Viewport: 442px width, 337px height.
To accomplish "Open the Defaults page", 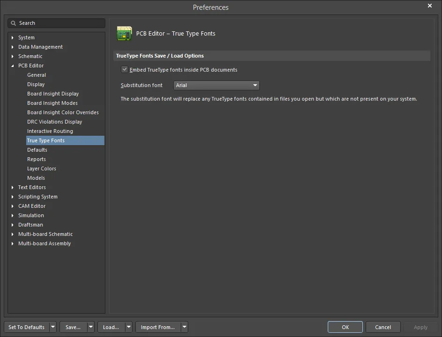I will (x=37, y=150).
